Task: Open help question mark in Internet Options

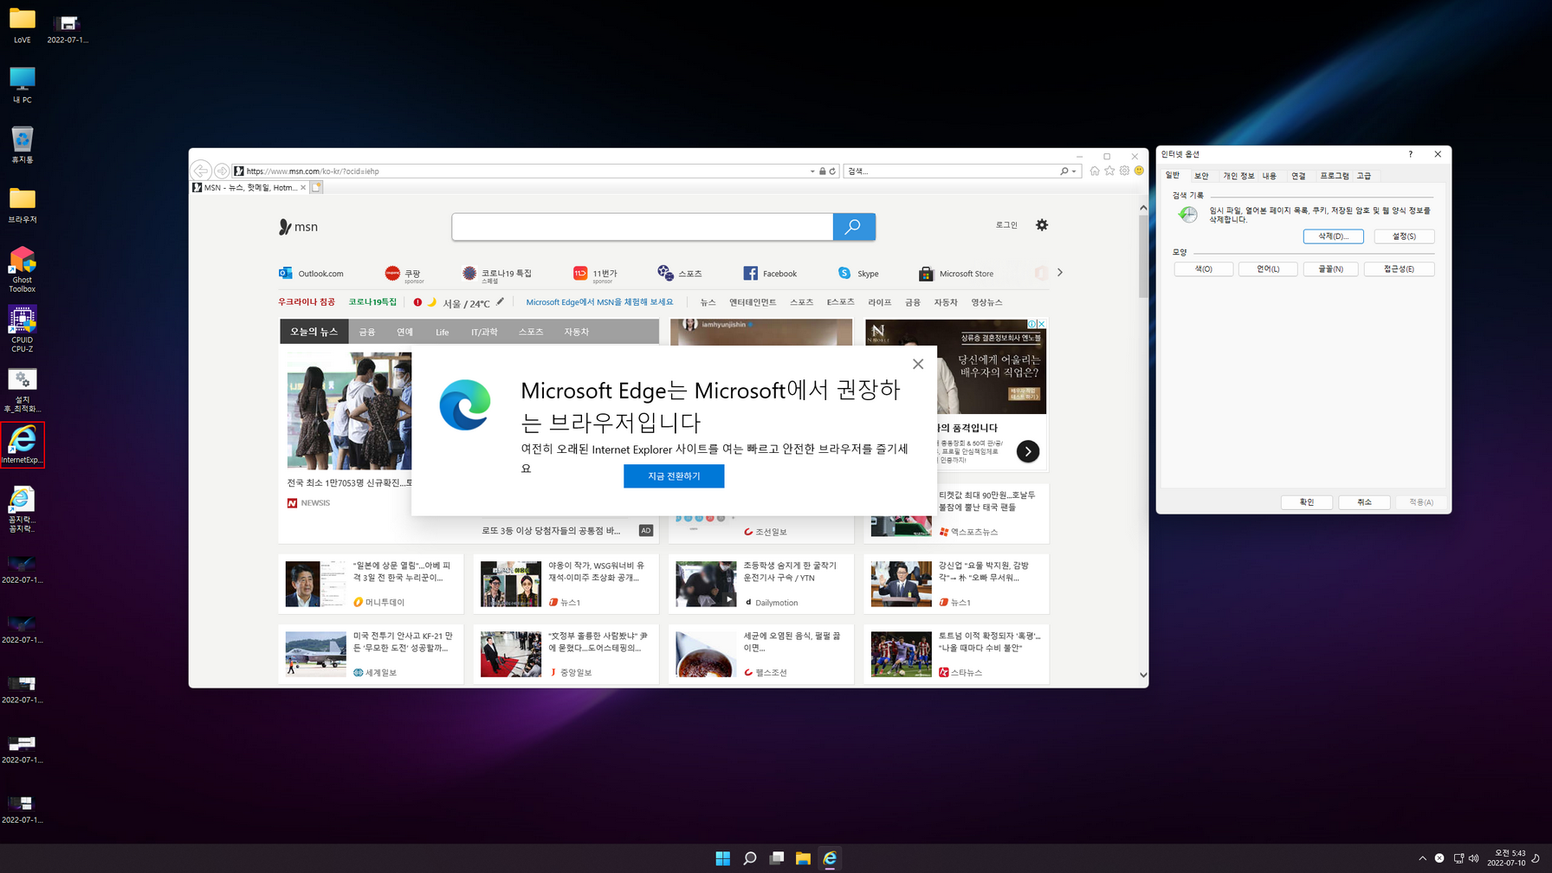Action: 1410,154
